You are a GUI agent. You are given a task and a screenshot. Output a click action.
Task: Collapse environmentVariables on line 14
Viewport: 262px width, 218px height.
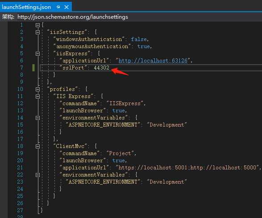click(38, 118)
